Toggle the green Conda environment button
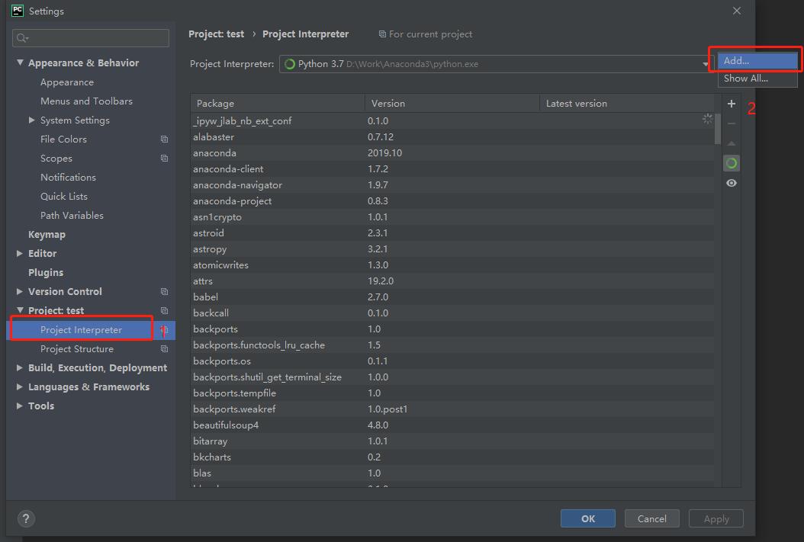 [x=732, y=163]
